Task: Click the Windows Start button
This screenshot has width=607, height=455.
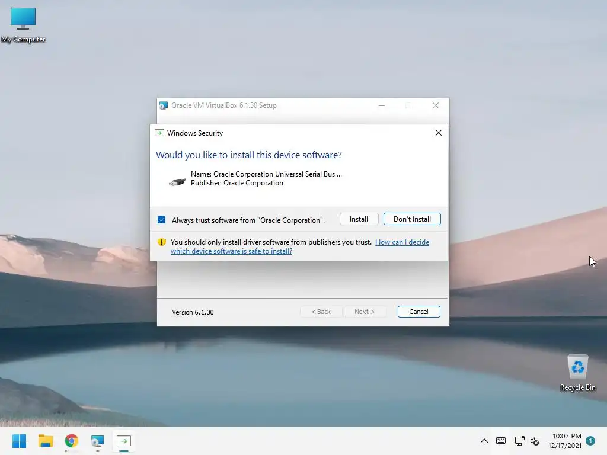Action: [x=19, y=441]
